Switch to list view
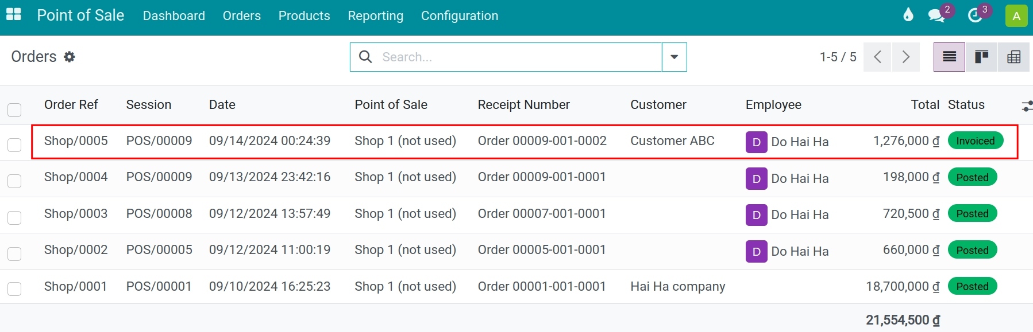Screen dimensions: 1033x332 click(x=949, y=57)
